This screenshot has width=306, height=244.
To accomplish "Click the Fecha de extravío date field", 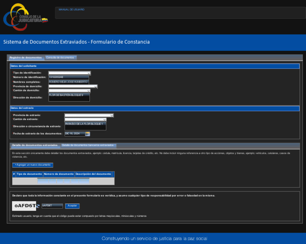I will tap(75, 134).
